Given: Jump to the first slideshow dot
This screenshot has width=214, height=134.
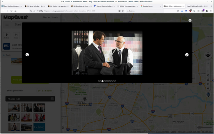Looking at the screenshot, I should click(x=99, y=81).
